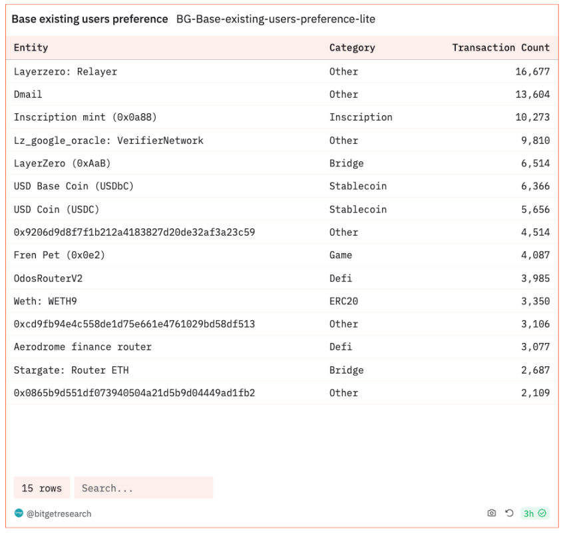Sort by the Entity column header
Viewport: 563px width, 536px height.
pos(31,48)
